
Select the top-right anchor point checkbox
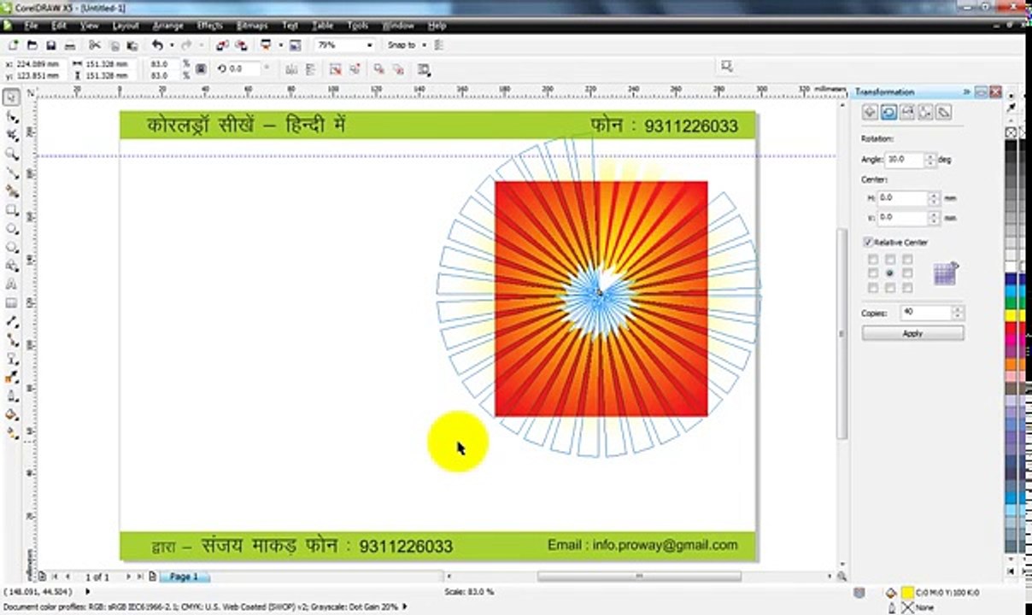point(907,260)
